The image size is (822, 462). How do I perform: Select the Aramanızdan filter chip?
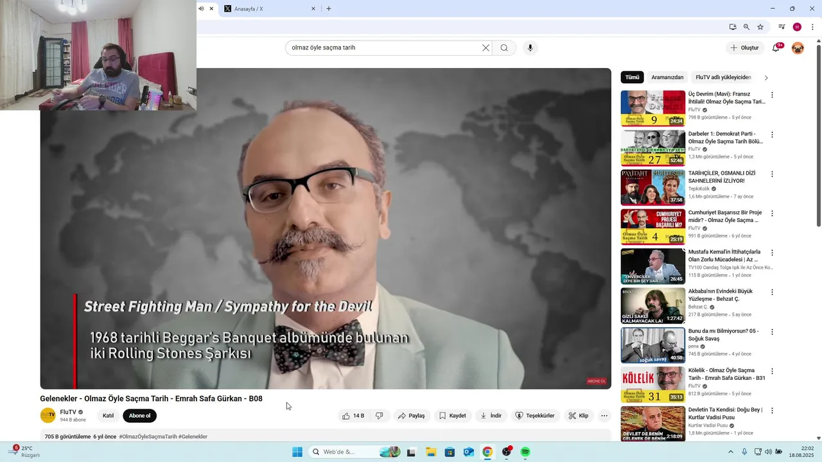coord(667,78)
